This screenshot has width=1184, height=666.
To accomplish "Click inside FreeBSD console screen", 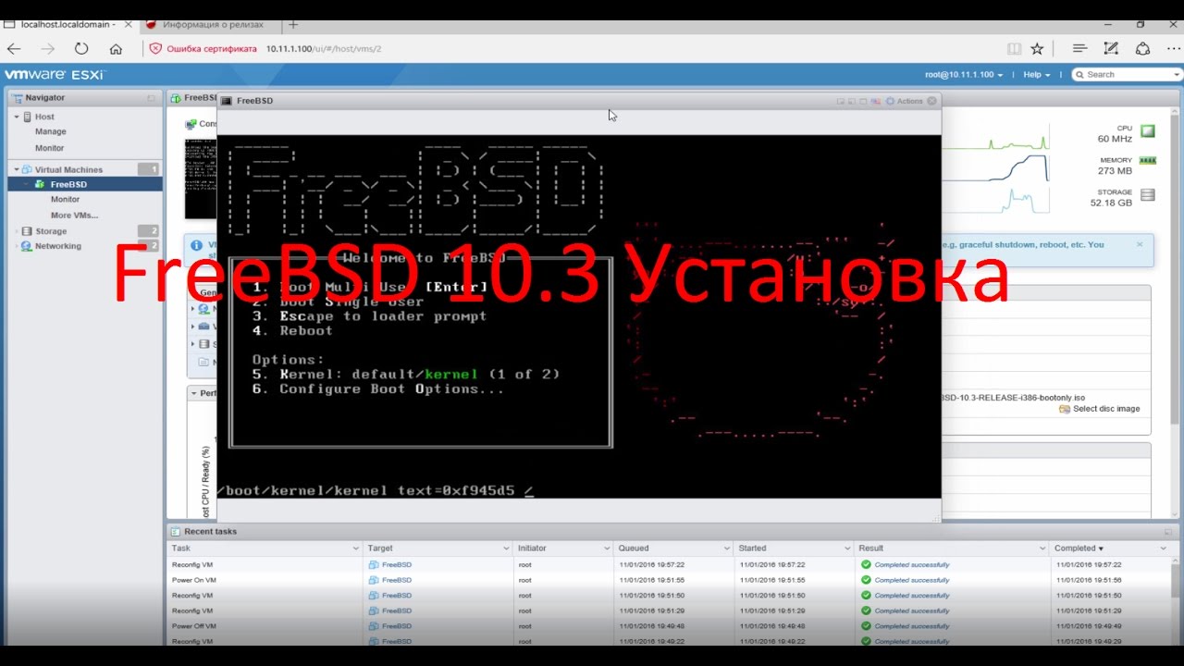I will pos(579,316).
